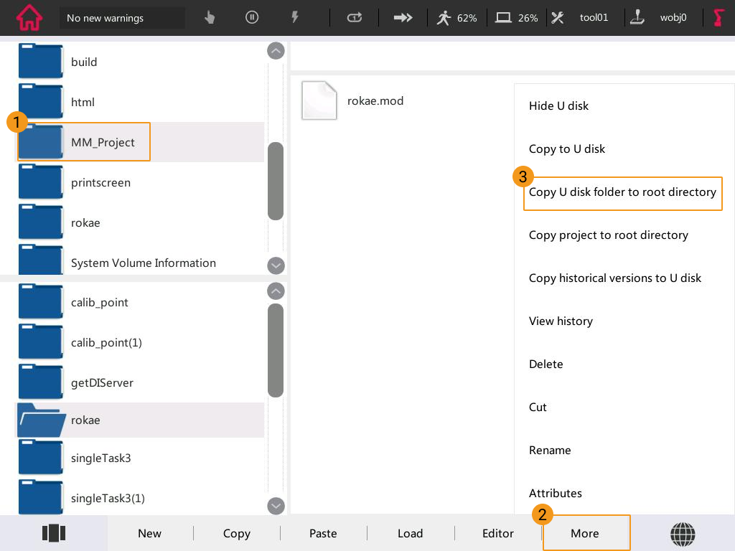Toggle the bottom-left panel layout icon

pyautogui.click(x=54, y=533)
